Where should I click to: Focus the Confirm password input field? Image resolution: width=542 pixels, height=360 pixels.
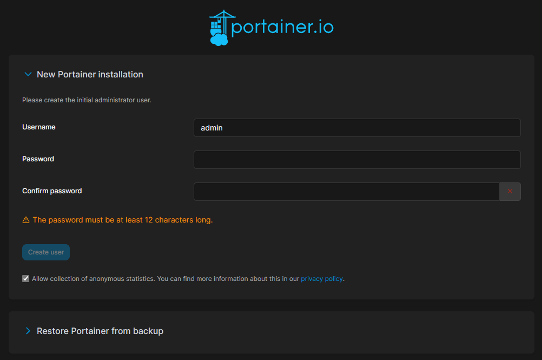346,192
